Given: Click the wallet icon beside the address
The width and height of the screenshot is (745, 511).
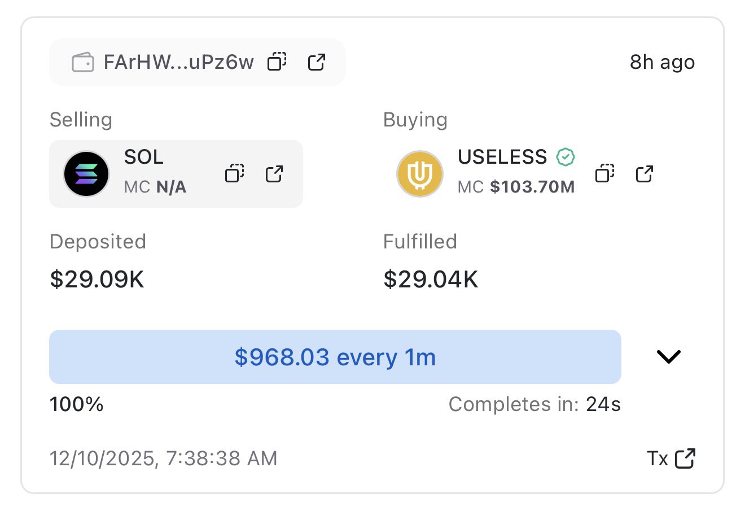Looking at the screenshot, I should (83, 62).
